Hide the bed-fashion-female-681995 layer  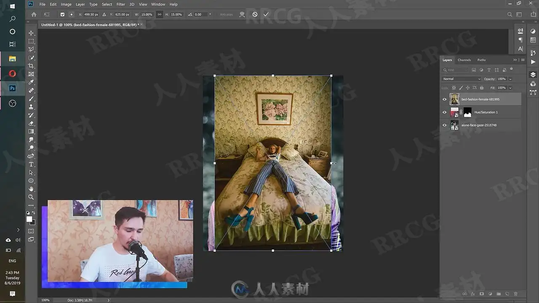click(444, 99)
